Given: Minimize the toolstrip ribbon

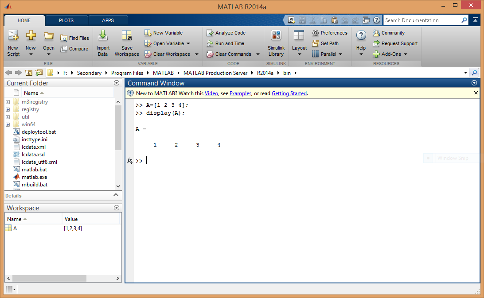Looking at the screenshot, I should (475, 20).
